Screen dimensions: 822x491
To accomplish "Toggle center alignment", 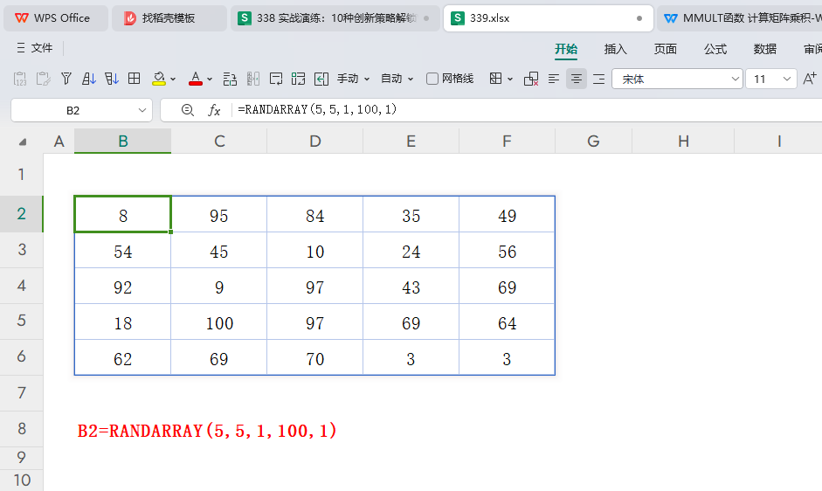I will point(577,79).
